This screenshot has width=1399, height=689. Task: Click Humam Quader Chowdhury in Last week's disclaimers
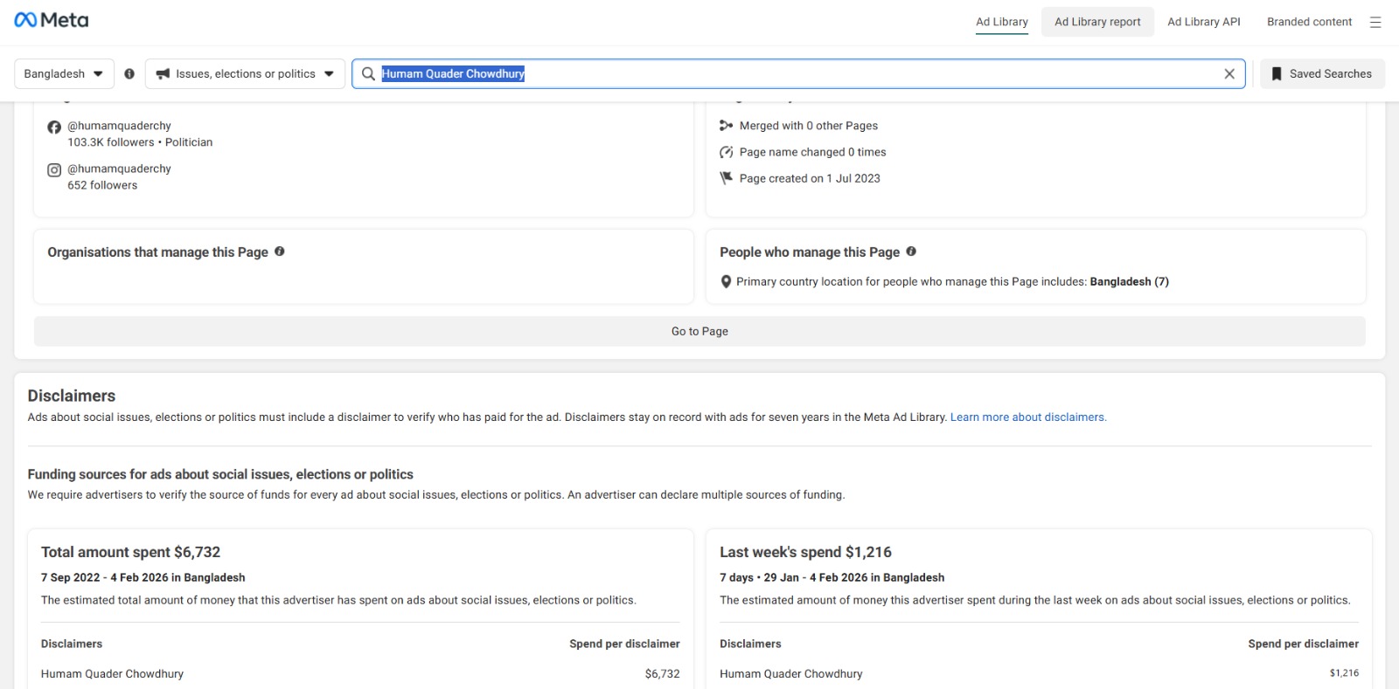tap(791, 674)
